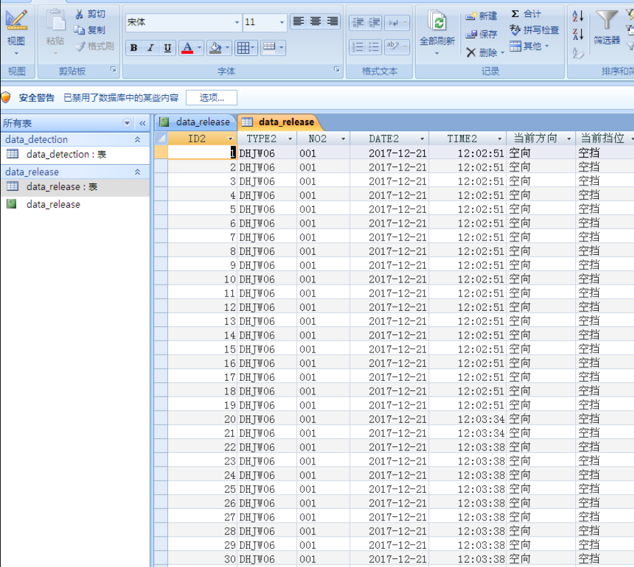
Task: Select the 当前挡位 column header
Action: pos(602,138)
